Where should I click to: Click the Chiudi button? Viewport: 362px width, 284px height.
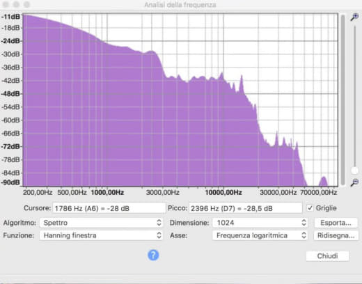327,256
